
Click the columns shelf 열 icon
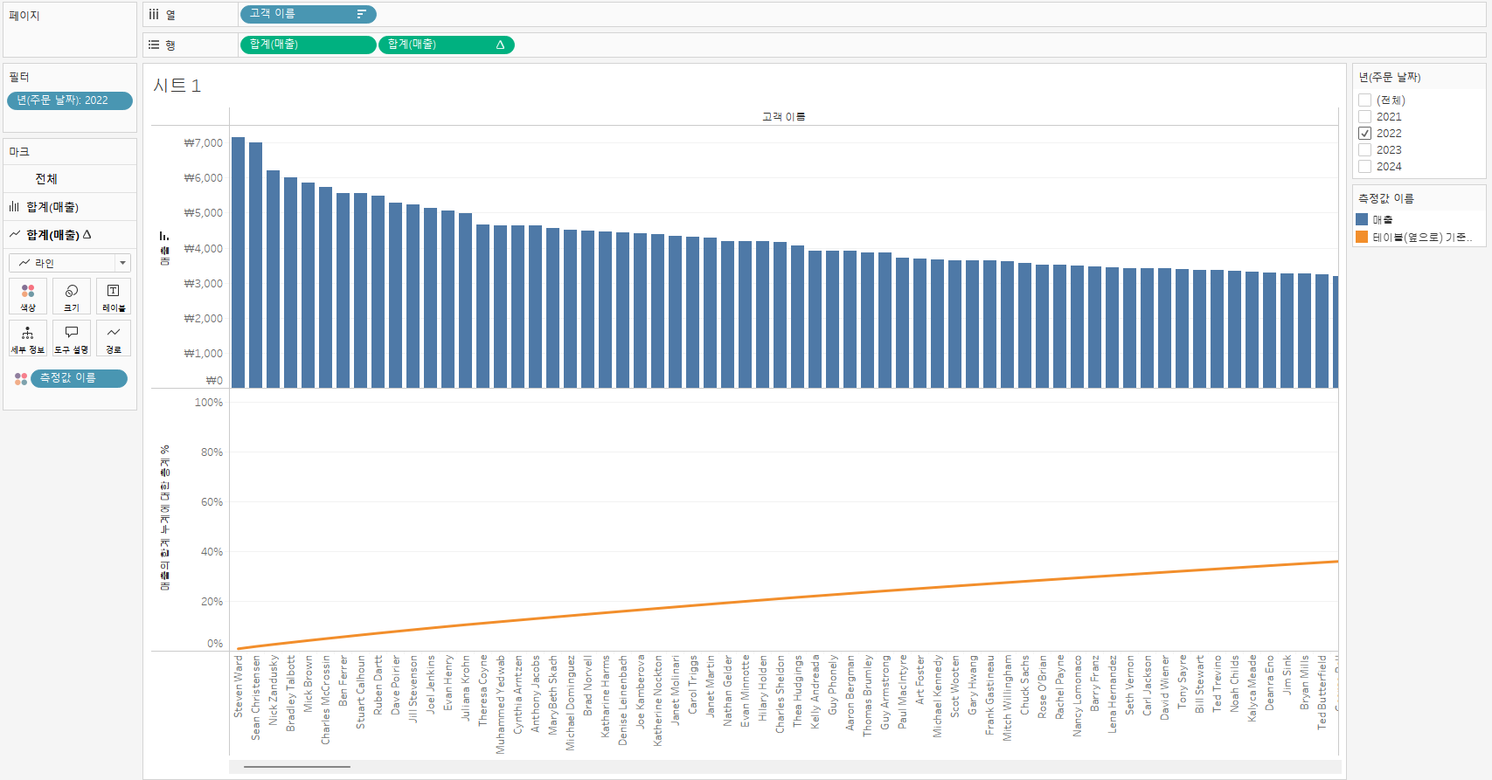click(x=154, y=15)
